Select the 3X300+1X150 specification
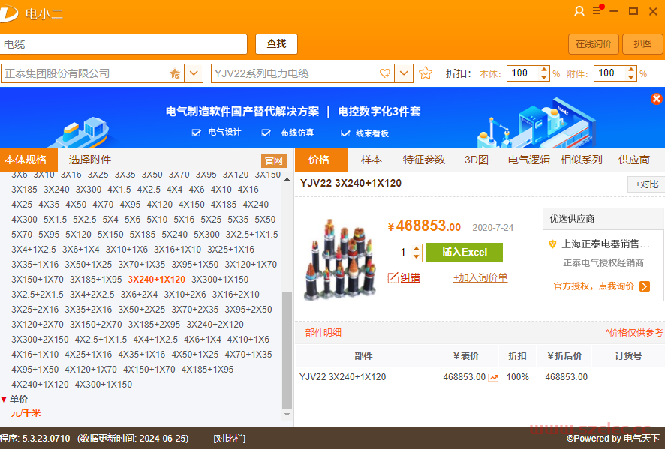665x449 pixels. (220, 280)
